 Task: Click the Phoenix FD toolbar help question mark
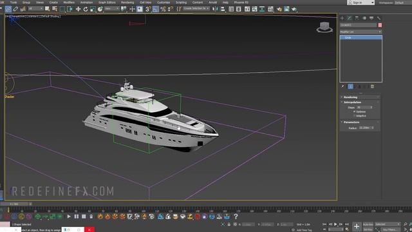236,217
